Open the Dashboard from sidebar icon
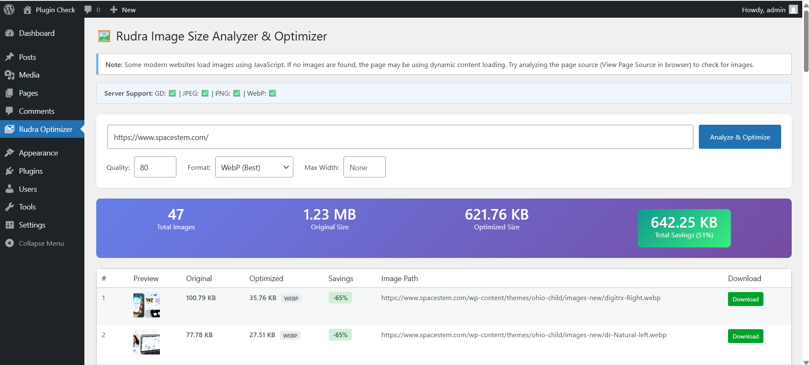The height and width of the screenshot is (365, 809). tap(9, 33)
